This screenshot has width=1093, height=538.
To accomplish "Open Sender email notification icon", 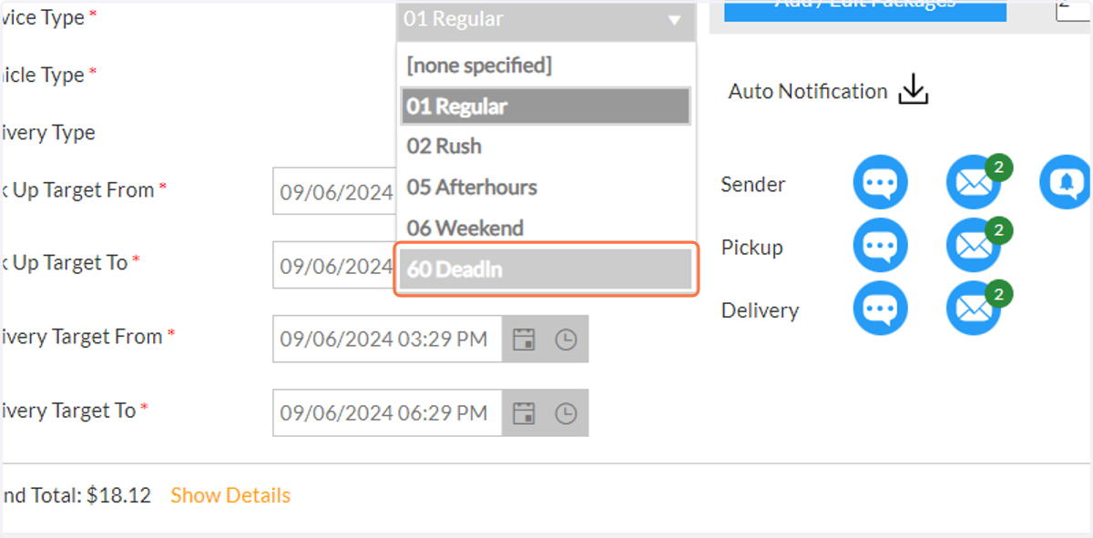I will [x=974, y=183].
